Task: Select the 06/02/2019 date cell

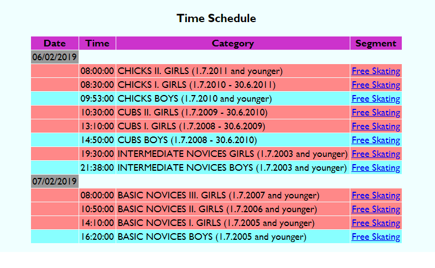Action: [x=55, y=57]
